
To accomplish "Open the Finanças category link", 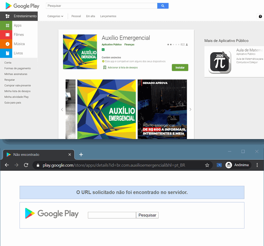I will [x=129, y=45].
